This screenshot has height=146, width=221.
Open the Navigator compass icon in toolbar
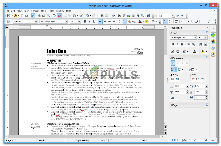point(124,16)
